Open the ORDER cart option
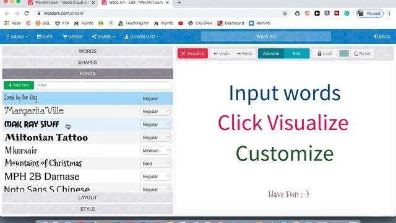This screenshot has width=396, height=223. (73, 37)
